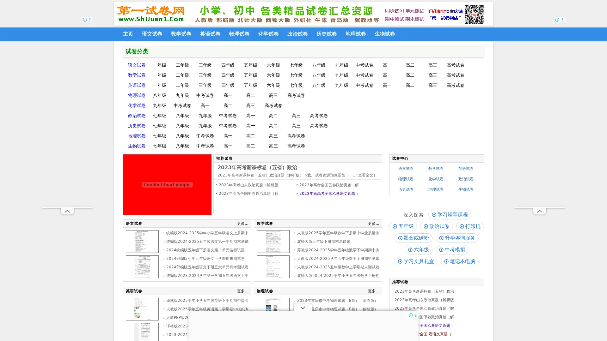Click the 打印机 search suggestion chip
Image resolution: width=607 pixels, height=341 pixels.
coord(470,226)
